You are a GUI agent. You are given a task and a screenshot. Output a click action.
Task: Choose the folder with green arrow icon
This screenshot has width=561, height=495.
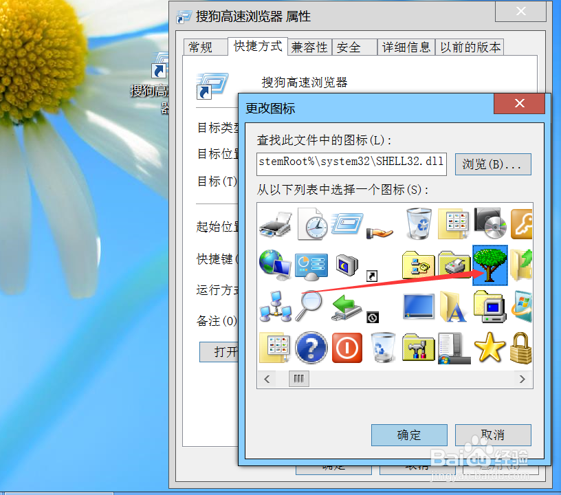(x=522, y=265)
